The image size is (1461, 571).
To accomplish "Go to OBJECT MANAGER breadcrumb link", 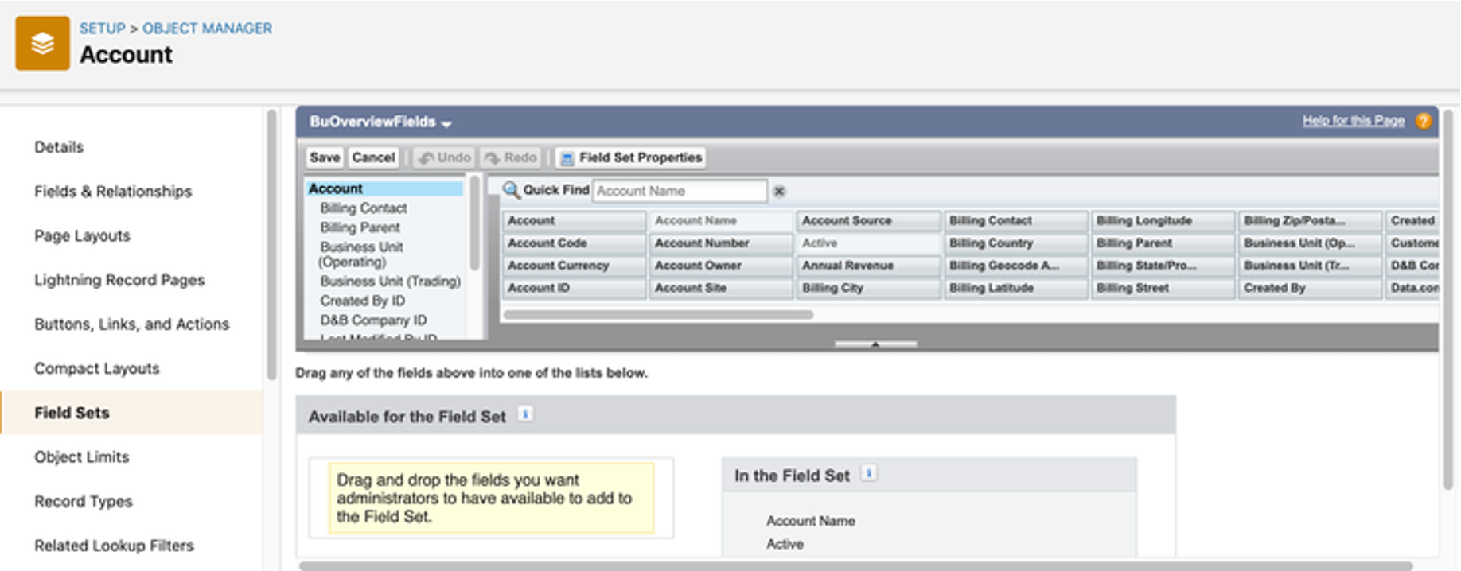I will tap(207, 28).
